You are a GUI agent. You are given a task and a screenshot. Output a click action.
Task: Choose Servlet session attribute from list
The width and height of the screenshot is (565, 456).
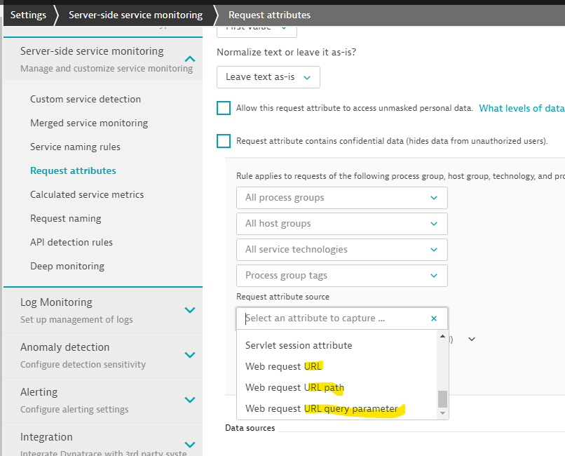299,345
